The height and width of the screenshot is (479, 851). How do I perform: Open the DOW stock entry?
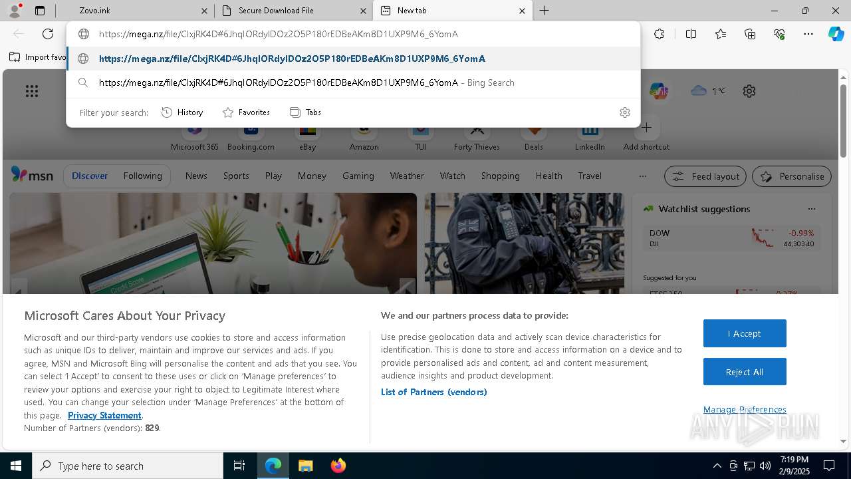(731, 238)
